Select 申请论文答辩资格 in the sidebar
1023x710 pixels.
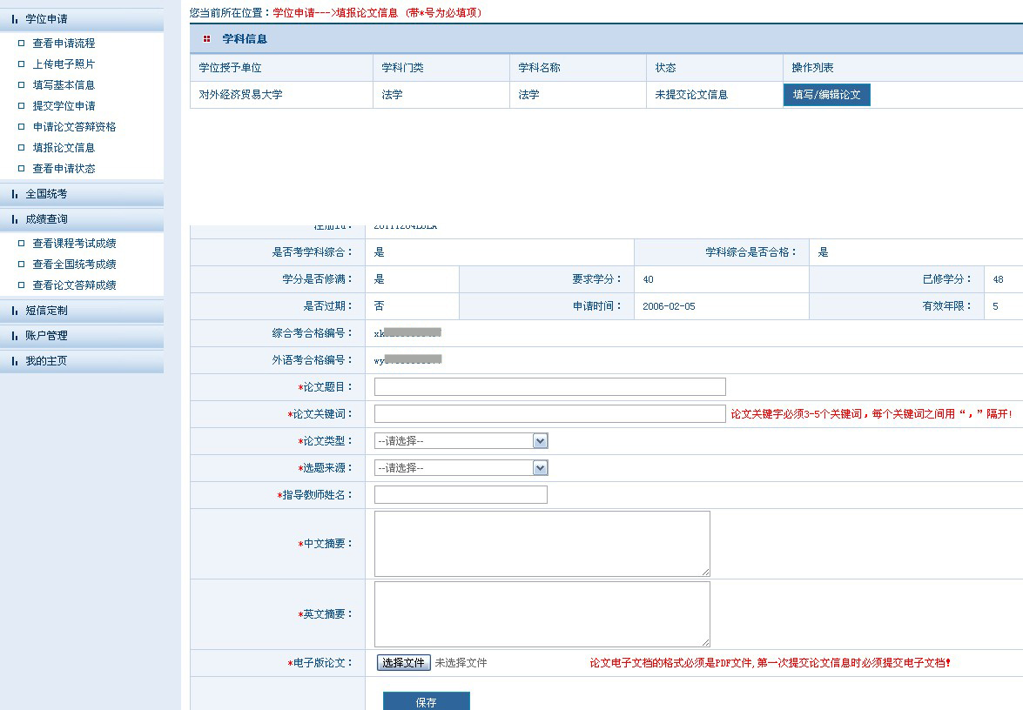(74, 126)
